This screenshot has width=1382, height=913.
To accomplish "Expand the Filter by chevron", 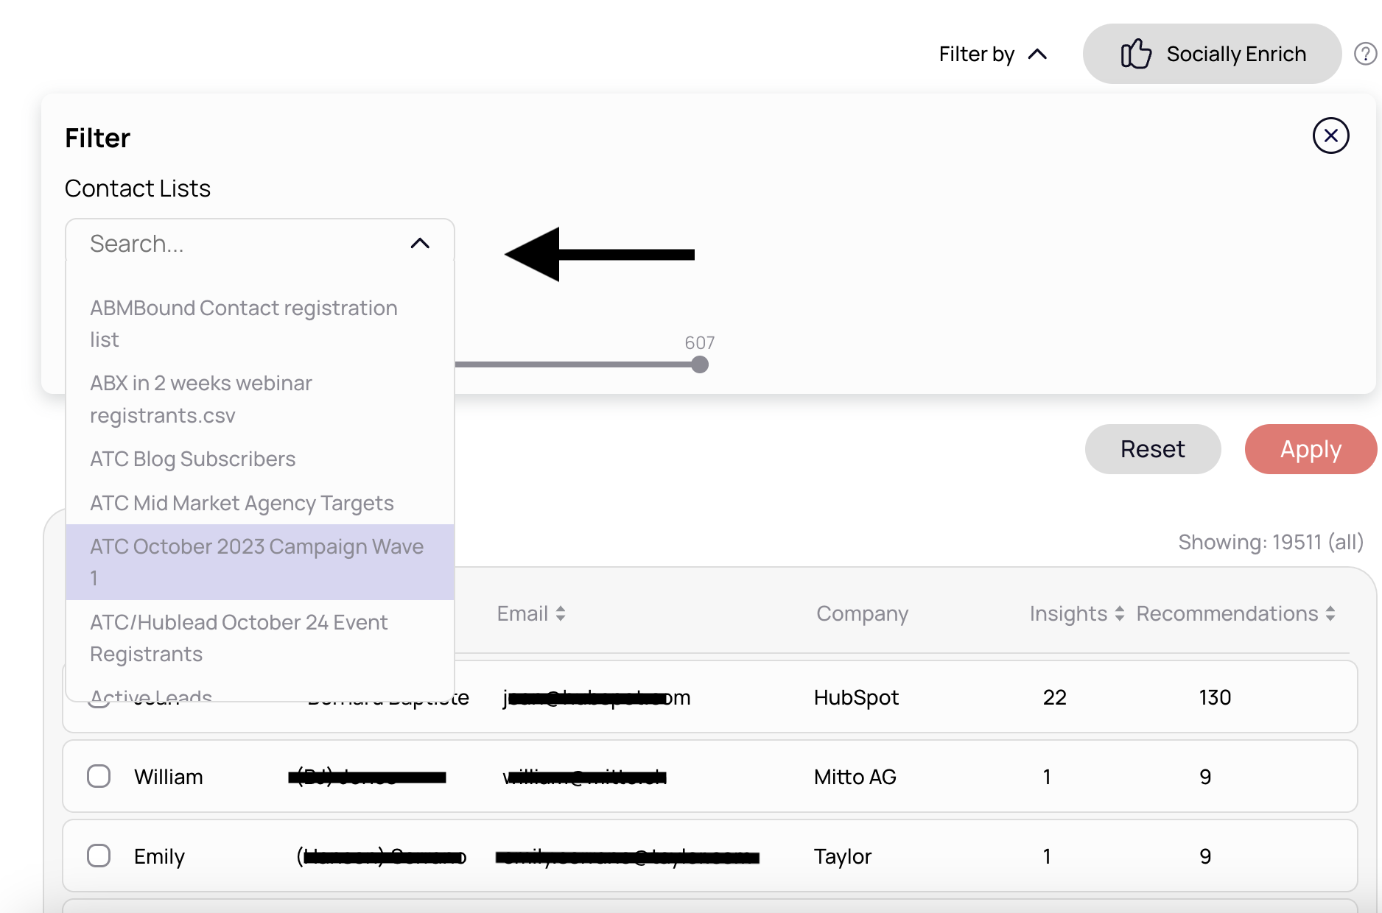I will (1039, 53).
